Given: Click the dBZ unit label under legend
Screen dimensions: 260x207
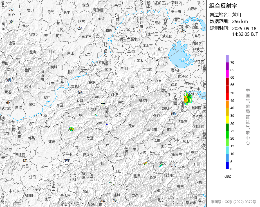Looking at the screenshot, I should click(x=228, y=176).
